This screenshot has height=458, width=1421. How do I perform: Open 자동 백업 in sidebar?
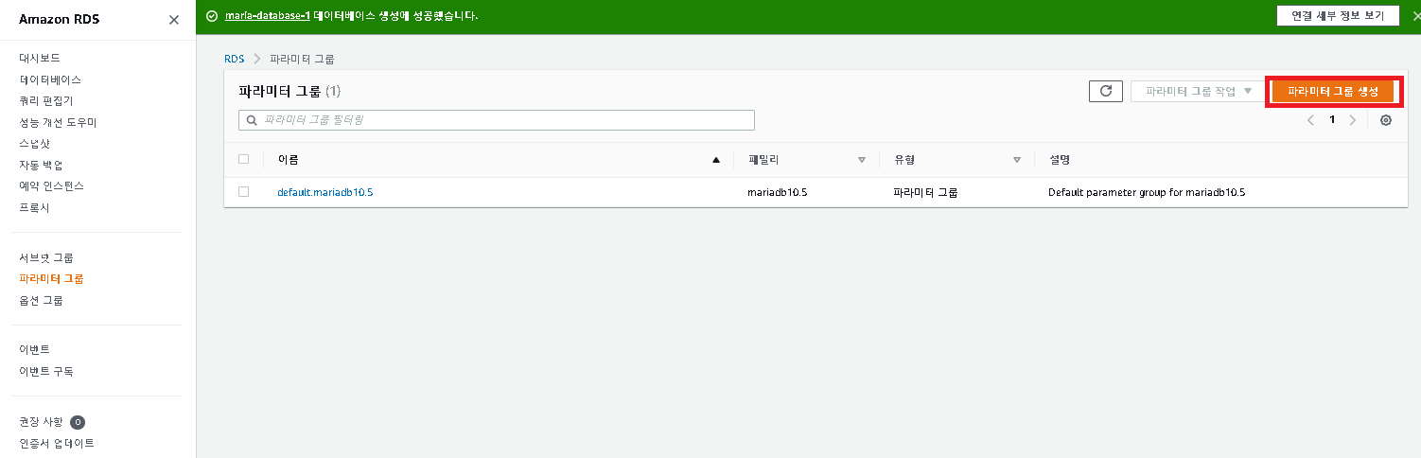coord(41,165)
